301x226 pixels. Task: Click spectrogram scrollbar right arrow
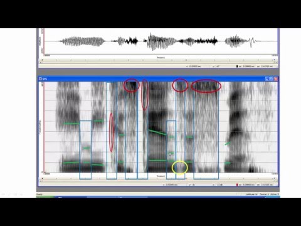(276, 181)
